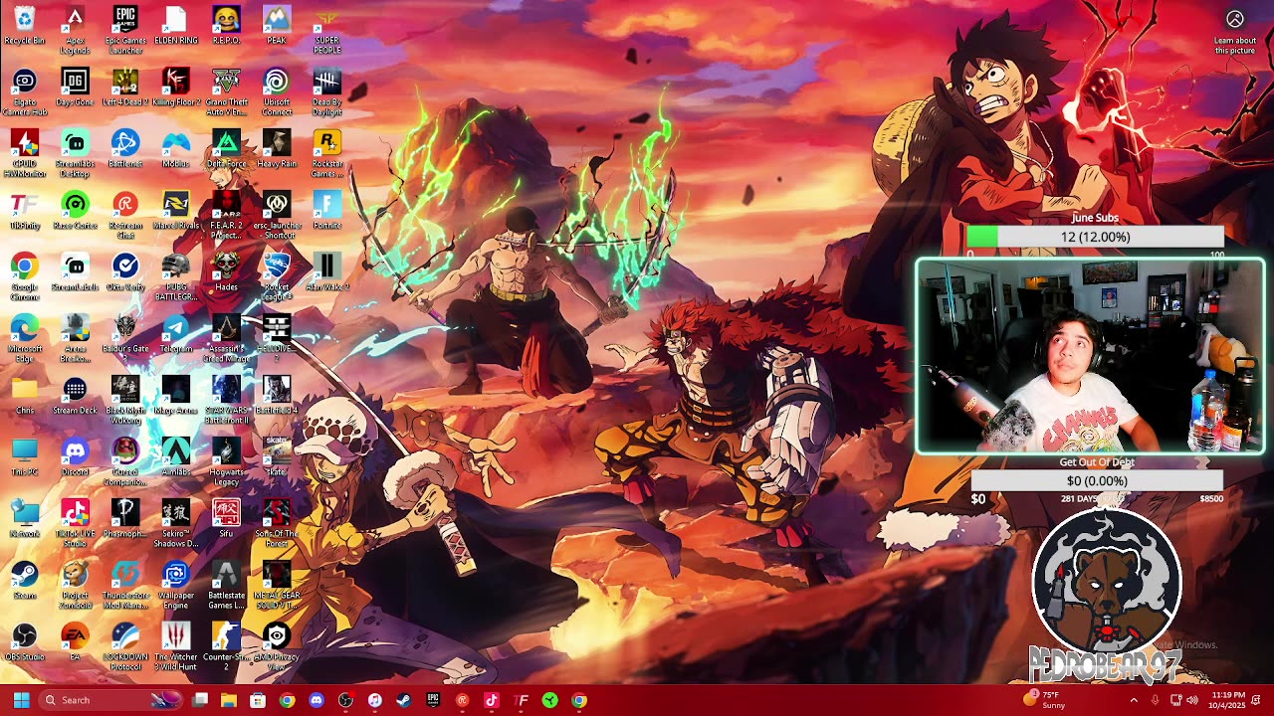Image resolution: width=1274 pixels, height=716 pixels.
Task: Open the TikTok LIVE Studio desktop icon
Action: click(75, 523)
